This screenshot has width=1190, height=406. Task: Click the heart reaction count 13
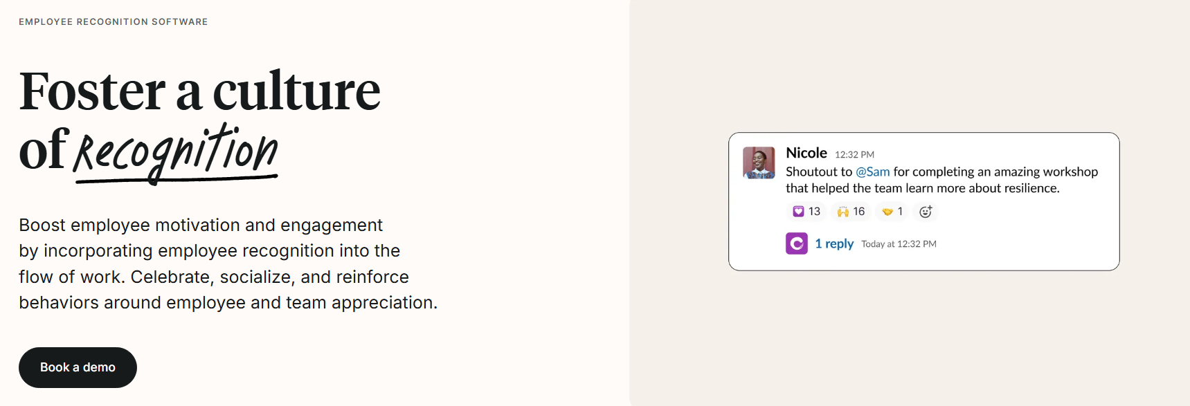pyautogui.click(x=814, y=212)
